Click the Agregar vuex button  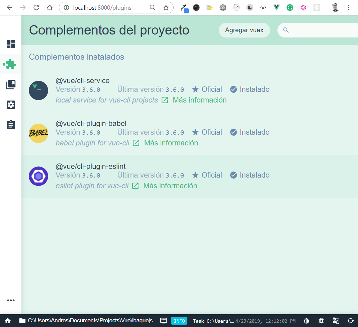pyautogui.click(x=244, y=30)
